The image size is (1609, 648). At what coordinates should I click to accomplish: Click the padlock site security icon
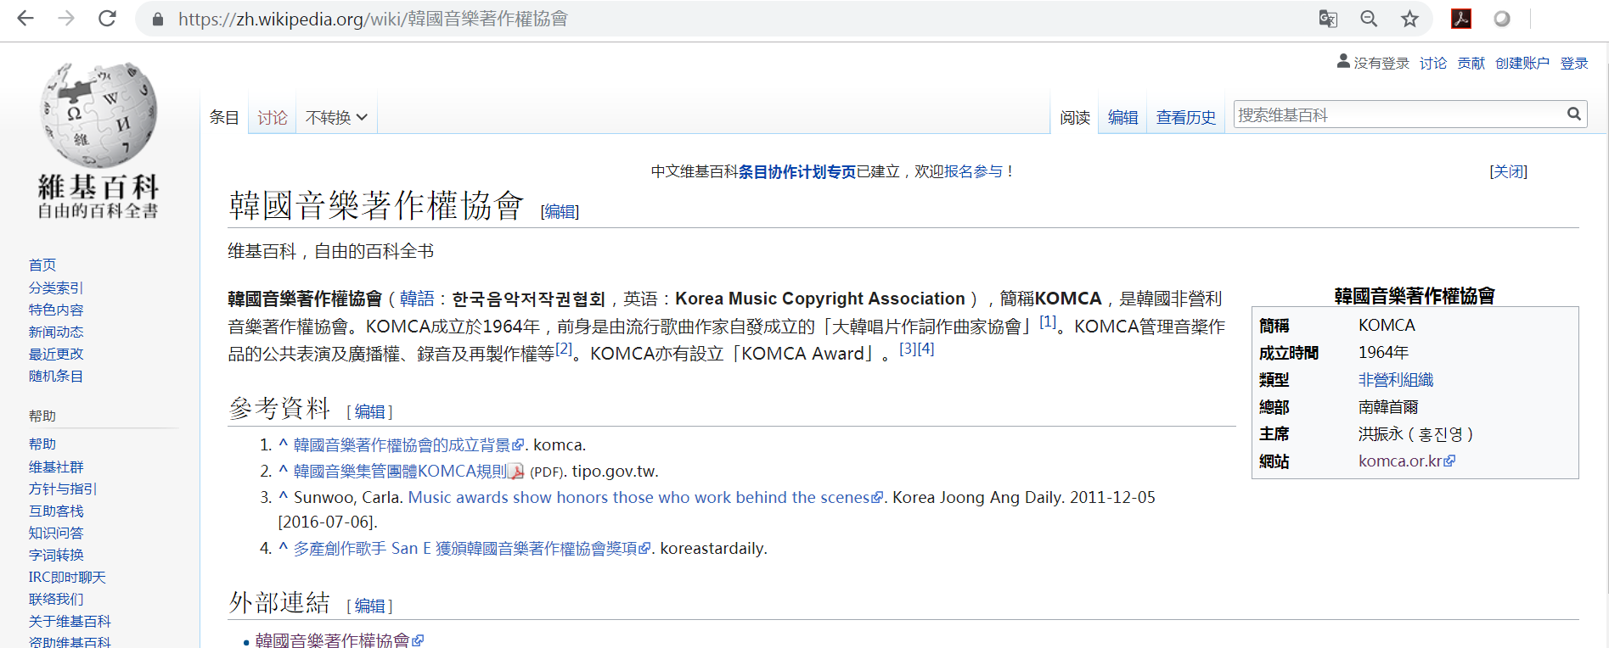(157, 19)
